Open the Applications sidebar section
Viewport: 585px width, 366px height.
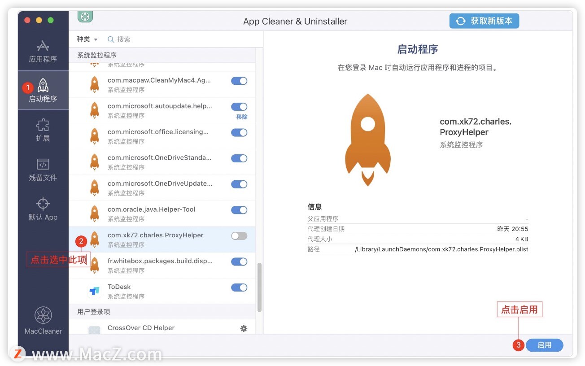pyautogui.click(x=43, y=51)
